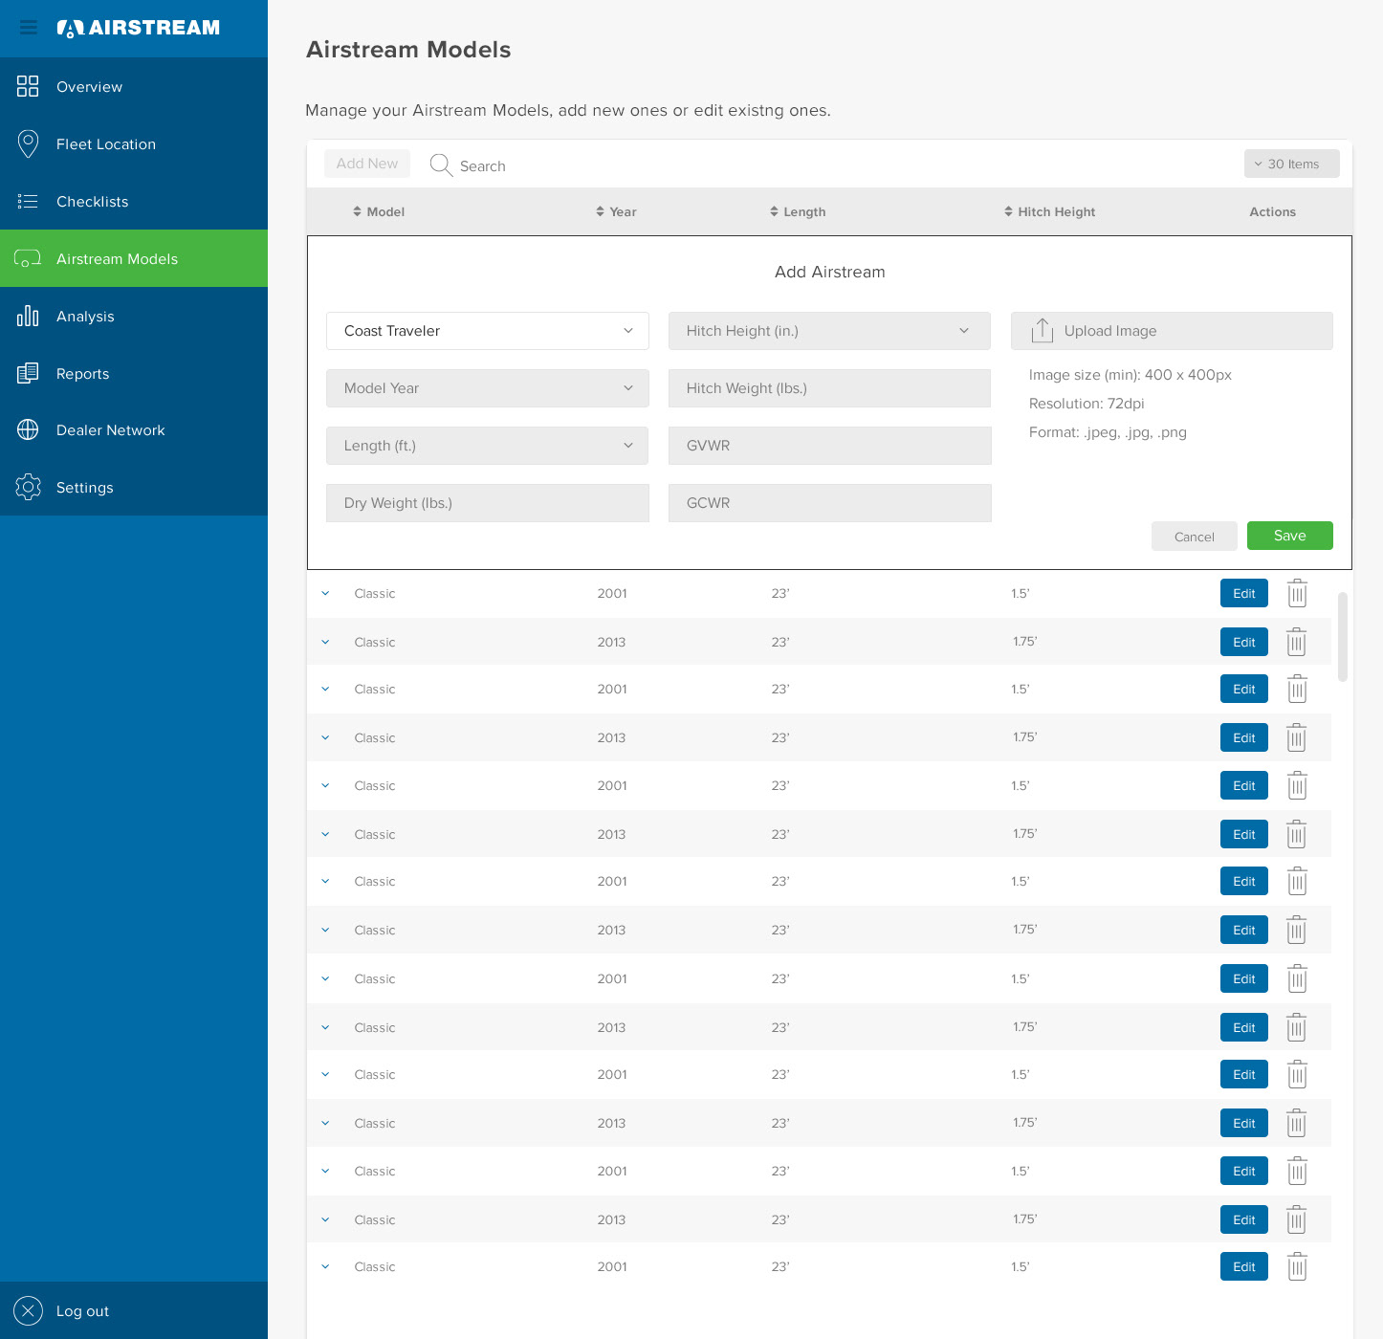Viewport: 1383px width, 1339px height.
Task: Click Log out
Action: [x=134, y=1310]
